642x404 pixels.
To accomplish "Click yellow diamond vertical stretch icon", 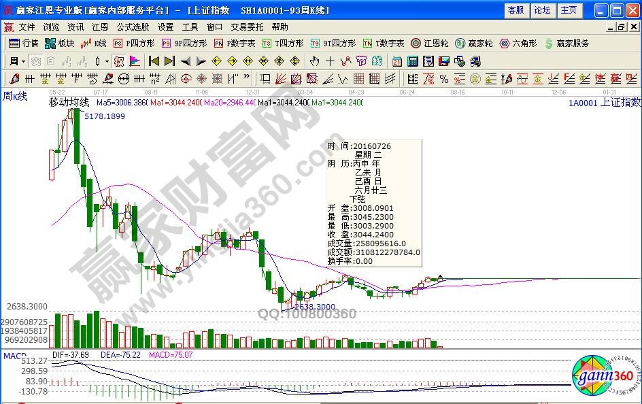I will click(x=294, y=61).
